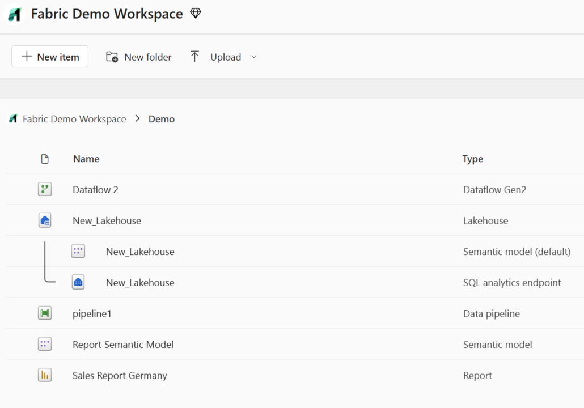Image resolution: width=584 pixels, height=408 pixels.
Task: Click the file type column header icon
Action: 45,159
